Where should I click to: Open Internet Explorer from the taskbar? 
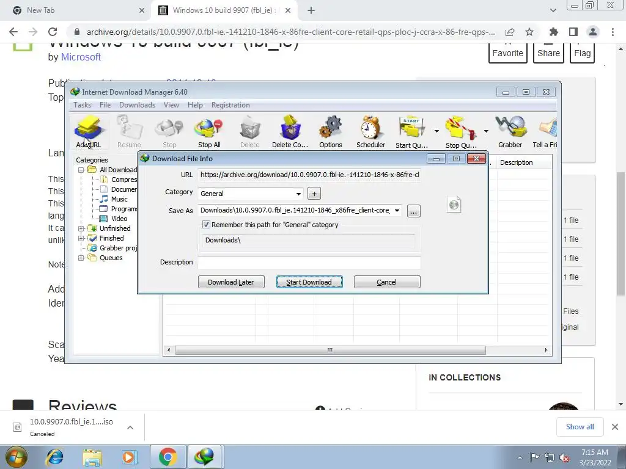[54, 457]
